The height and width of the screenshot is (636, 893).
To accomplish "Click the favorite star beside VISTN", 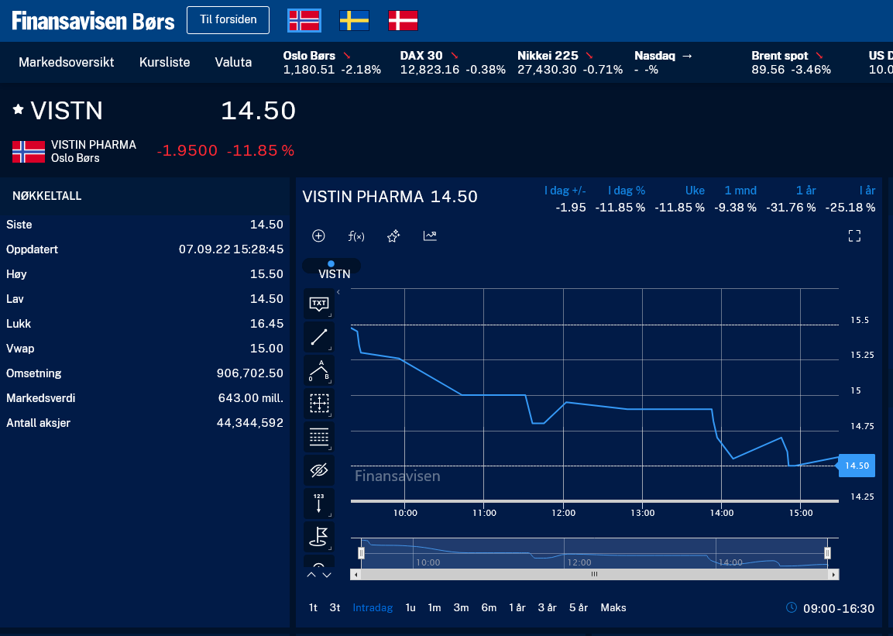I will (19, 109).
